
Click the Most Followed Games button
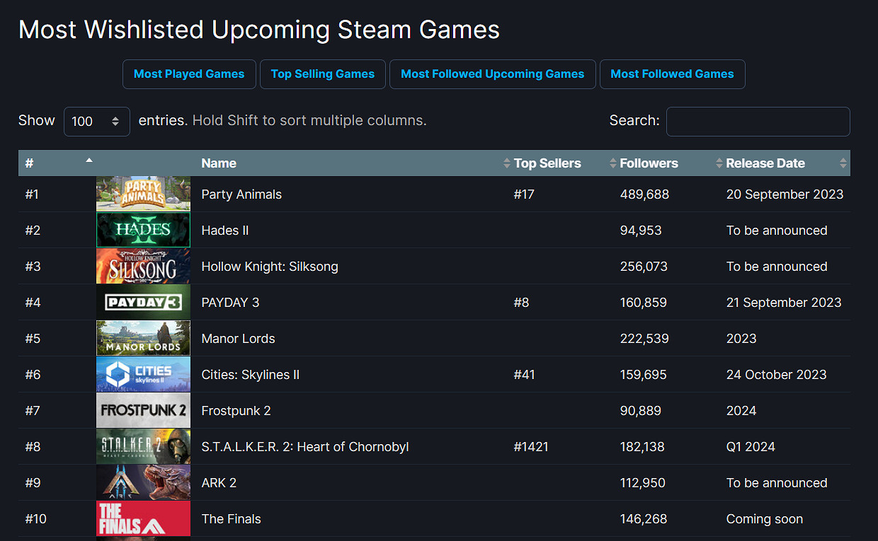[672, 74]
